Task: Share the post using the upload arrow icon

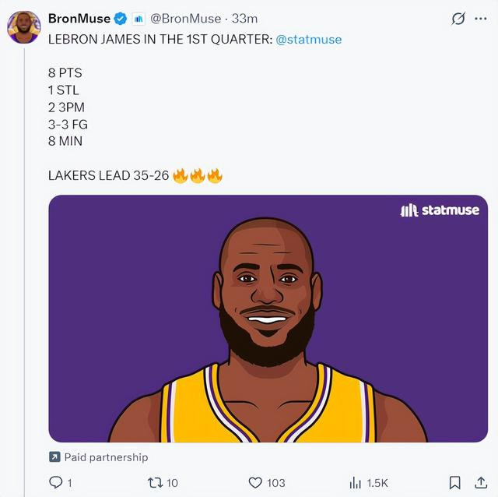Action: pos(482,483)
